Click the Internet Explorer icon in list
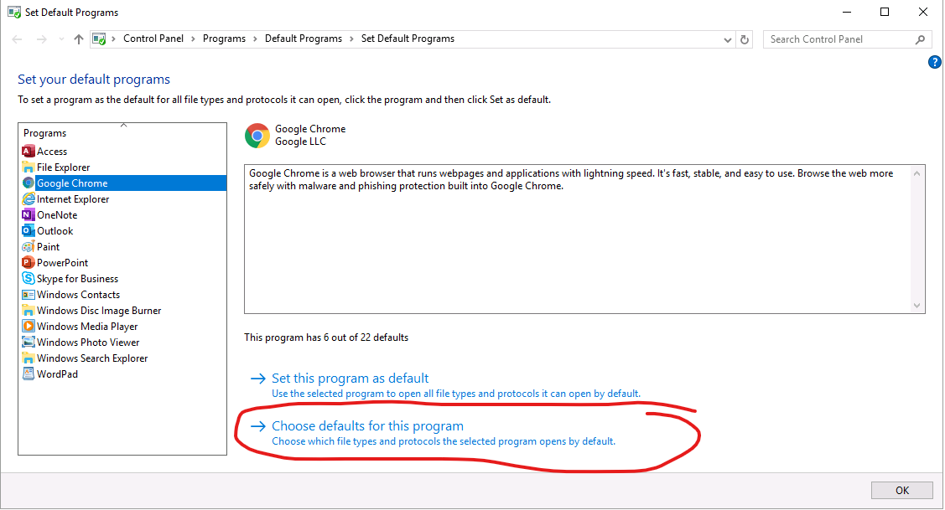Image resolution: width=945 pixels, height=510 pixels. point(29,199)
